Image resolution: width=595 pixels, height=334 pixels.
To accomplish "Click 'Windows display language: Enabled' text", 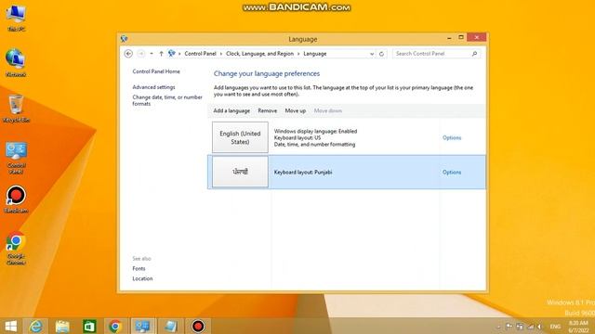I will (315, 131).
